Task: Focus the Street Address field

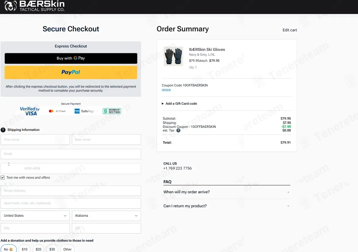Action: click(x=71, y=191)
